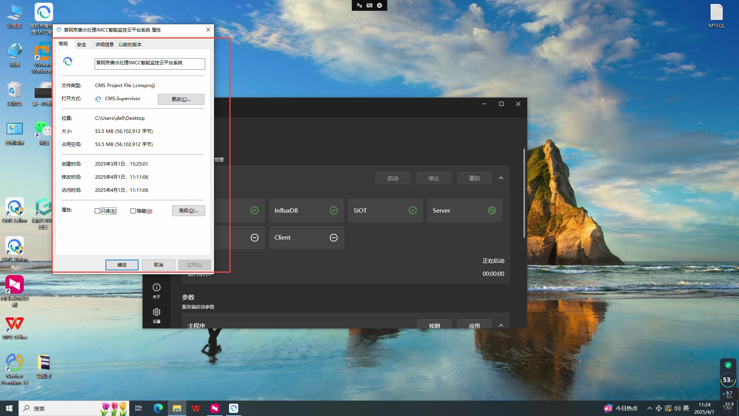The image size is (739, 416).
Task: Open 设置 gear in supervisor sidebar
Action: (x=157, y=315)
